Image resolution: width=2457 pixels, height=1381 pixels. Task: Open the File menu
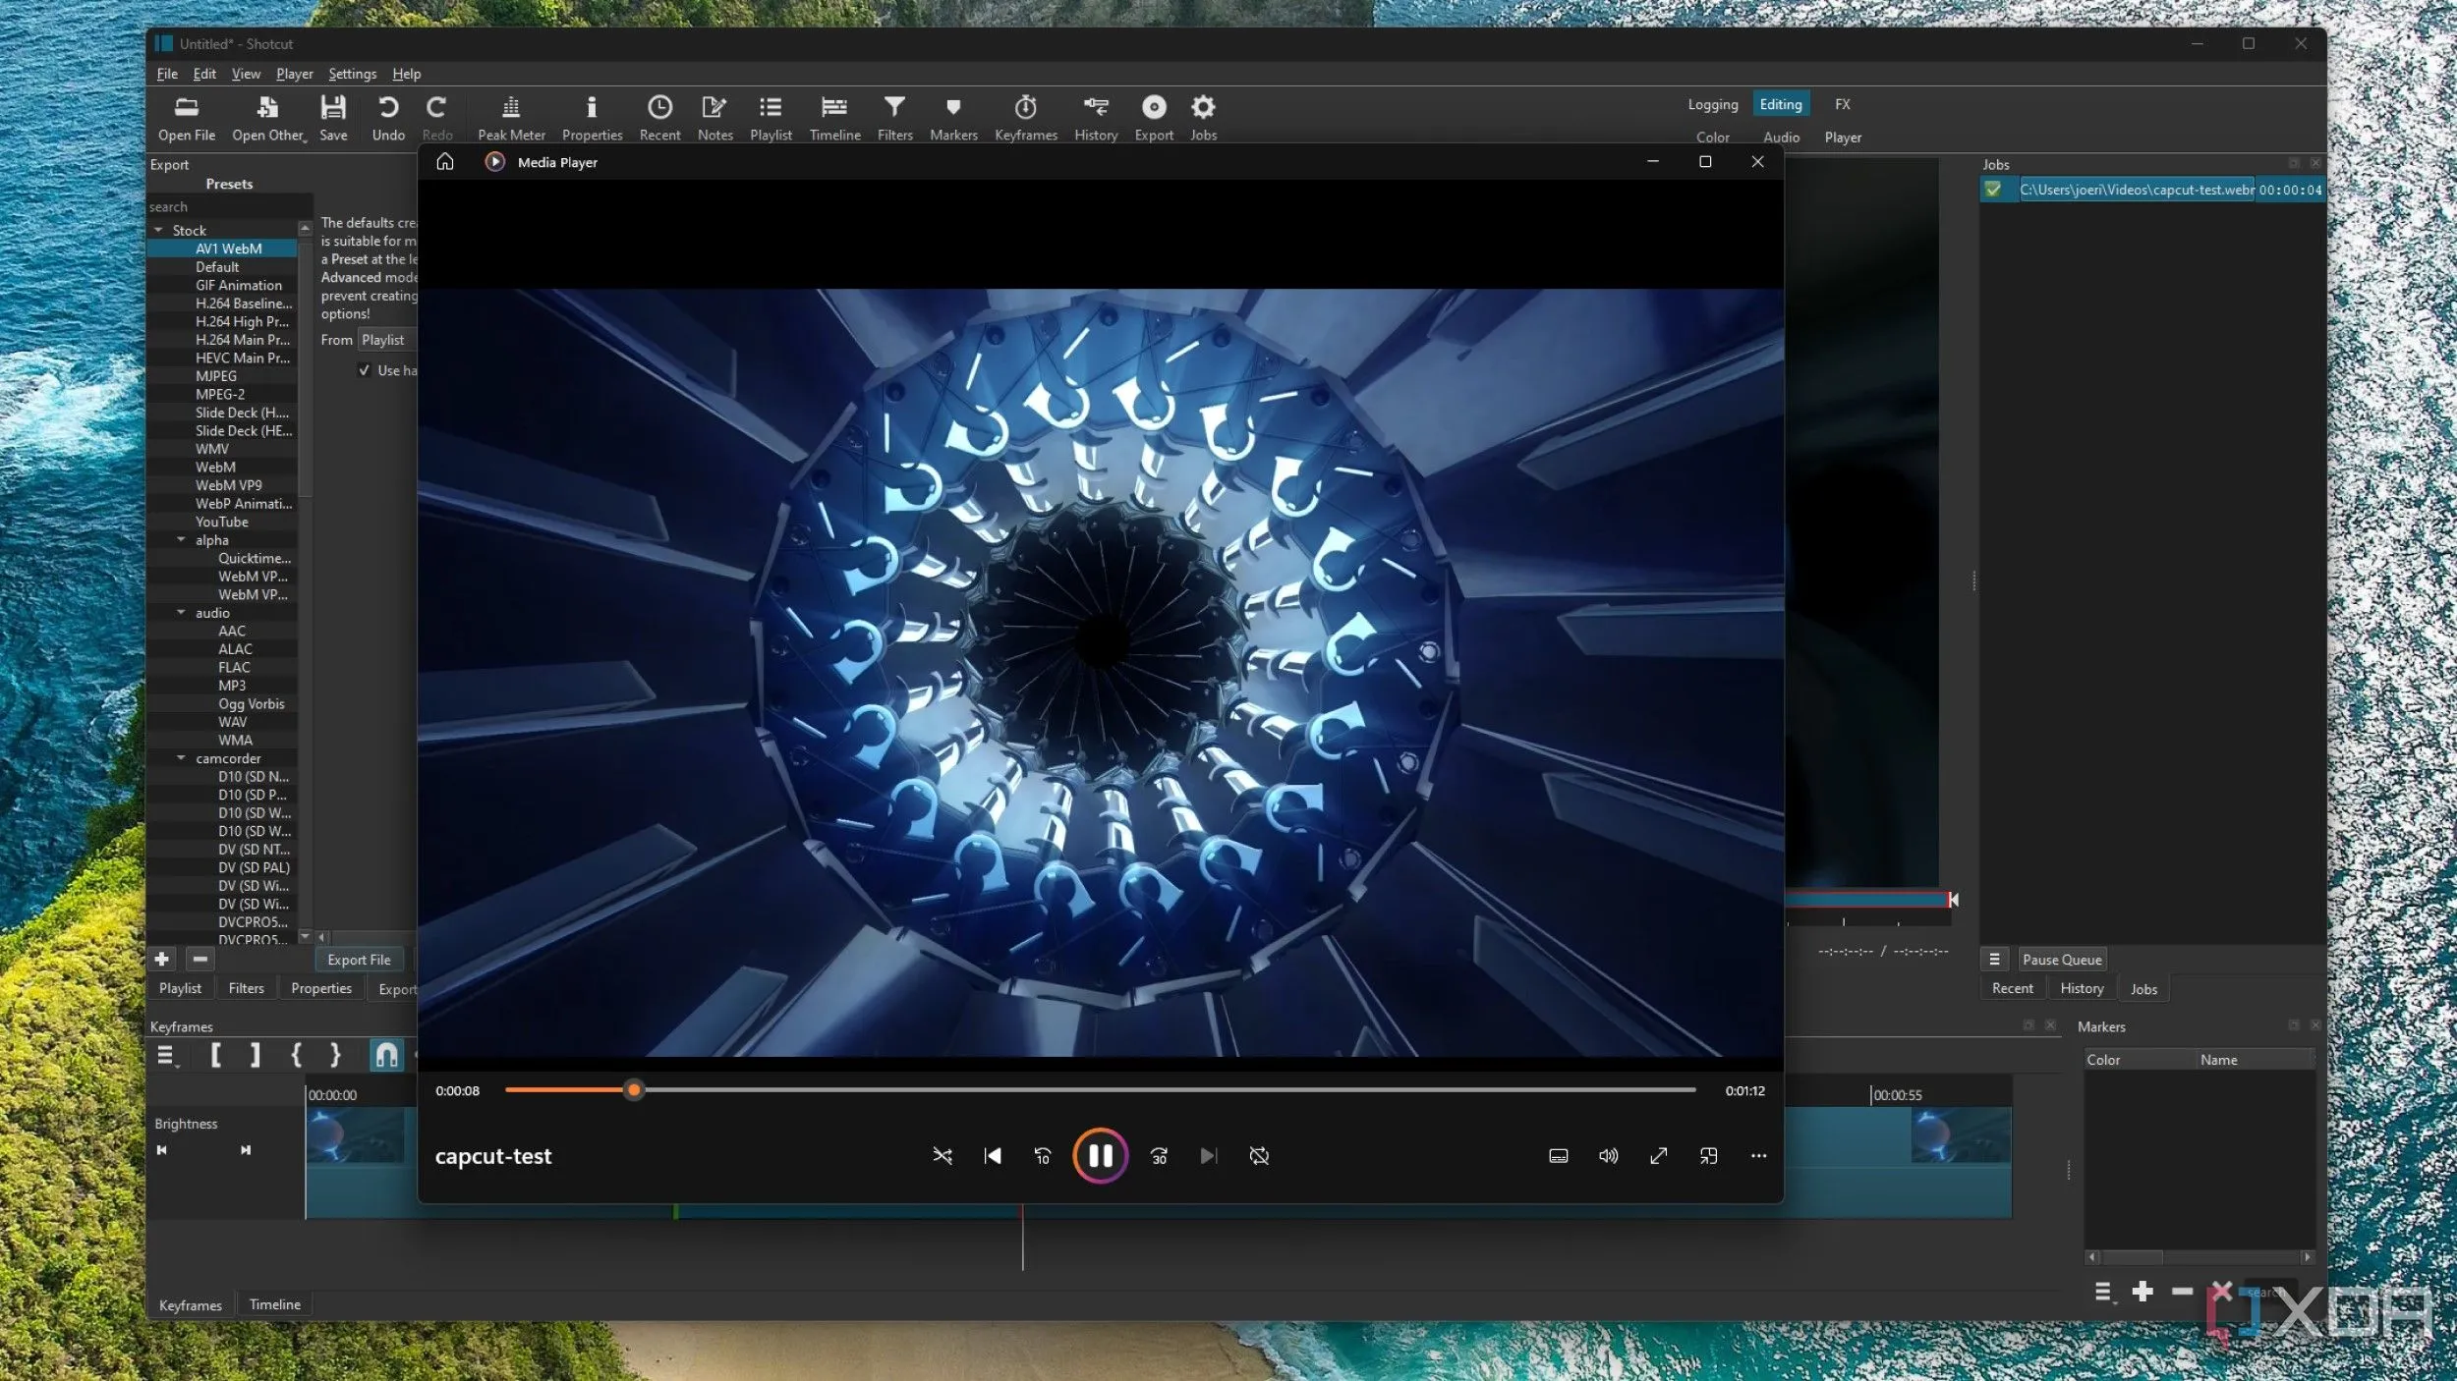(167, 74)
